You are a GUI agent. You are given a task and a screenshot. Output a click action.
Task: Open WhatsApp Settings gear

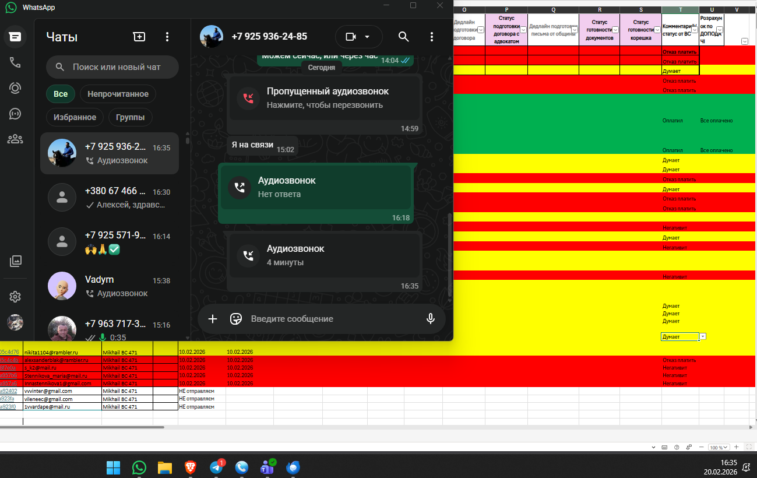point(15,297)
